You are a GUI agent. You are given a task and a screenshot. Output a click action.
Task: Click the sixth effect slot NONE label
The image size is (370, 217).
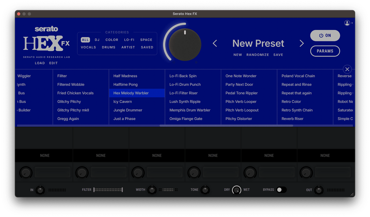pyautogui.click(x=325, y=156)
